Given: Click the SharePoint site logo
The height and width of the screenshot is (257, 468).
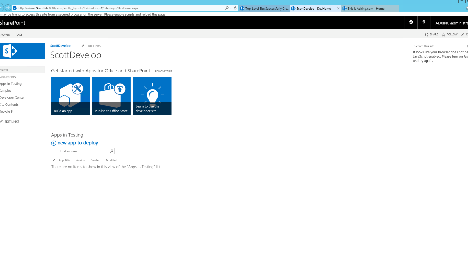Looking at the screenshot, I should coord(22,51).
